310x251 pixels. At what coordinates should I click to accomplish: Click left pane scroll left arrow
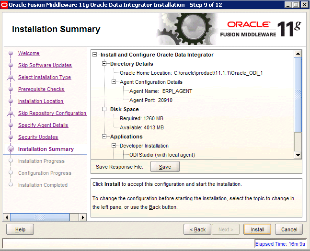tap(7, 217)
